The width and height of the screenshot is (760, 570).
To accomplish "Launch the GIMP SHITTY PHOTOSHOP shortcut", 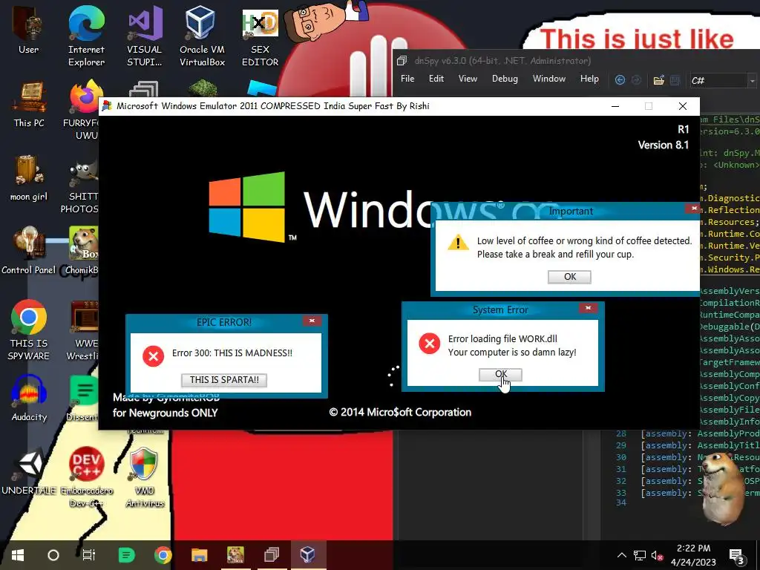I will pos(80,186).
